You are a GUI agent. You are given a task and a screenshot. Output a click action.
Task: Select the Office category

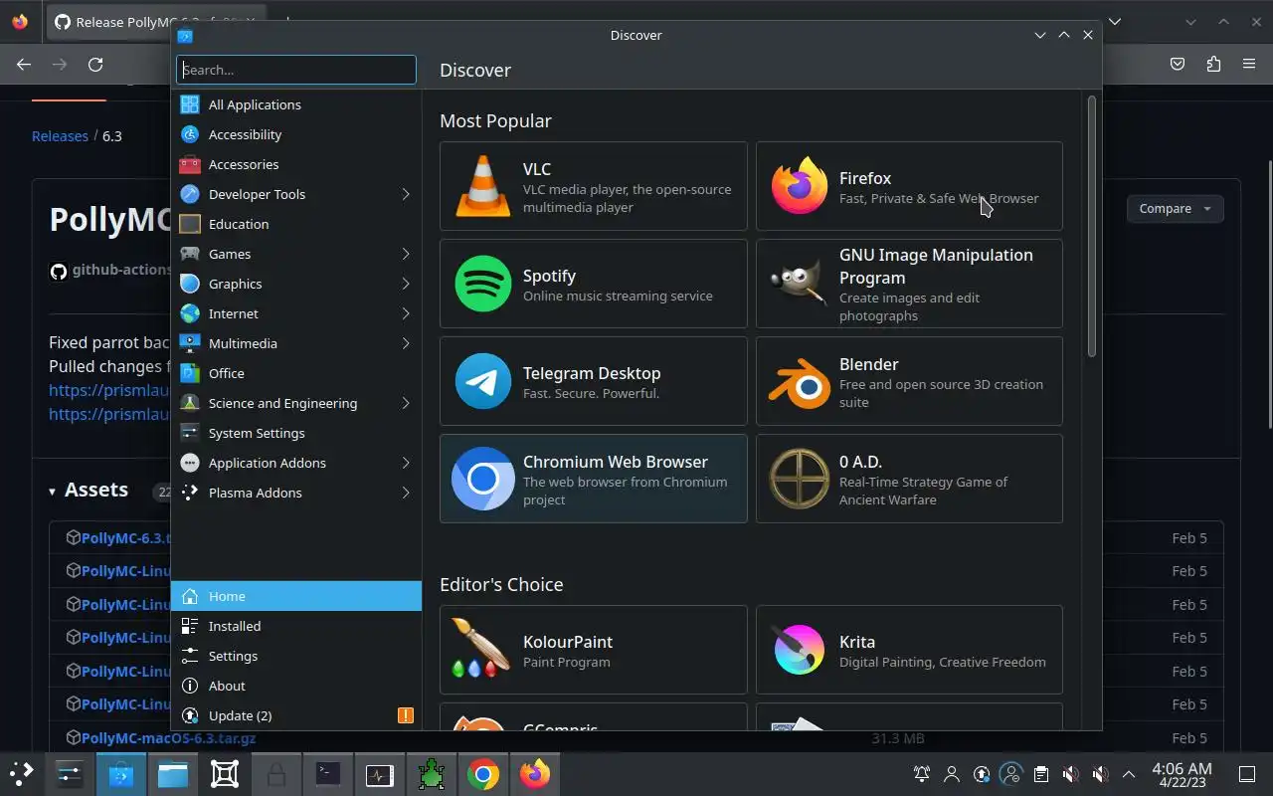[x=296, y=373]
